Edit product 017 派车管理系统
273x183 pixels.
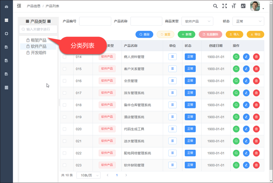point(246,93)
